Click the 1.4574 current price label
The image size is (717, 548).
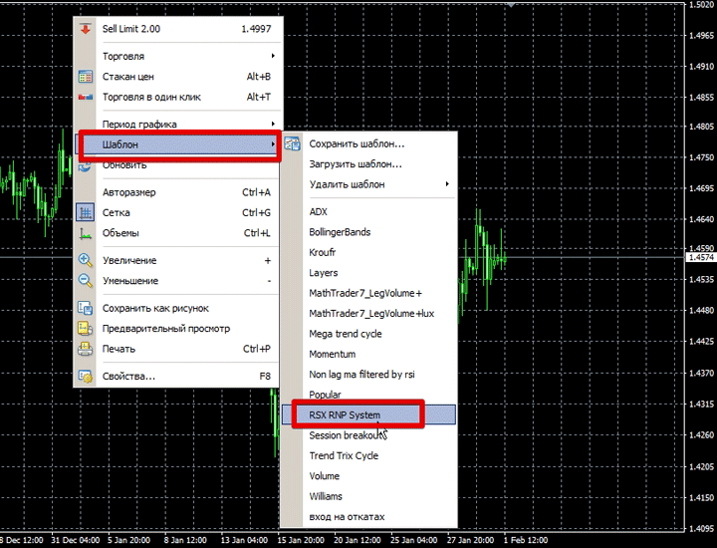pos(700,257)
